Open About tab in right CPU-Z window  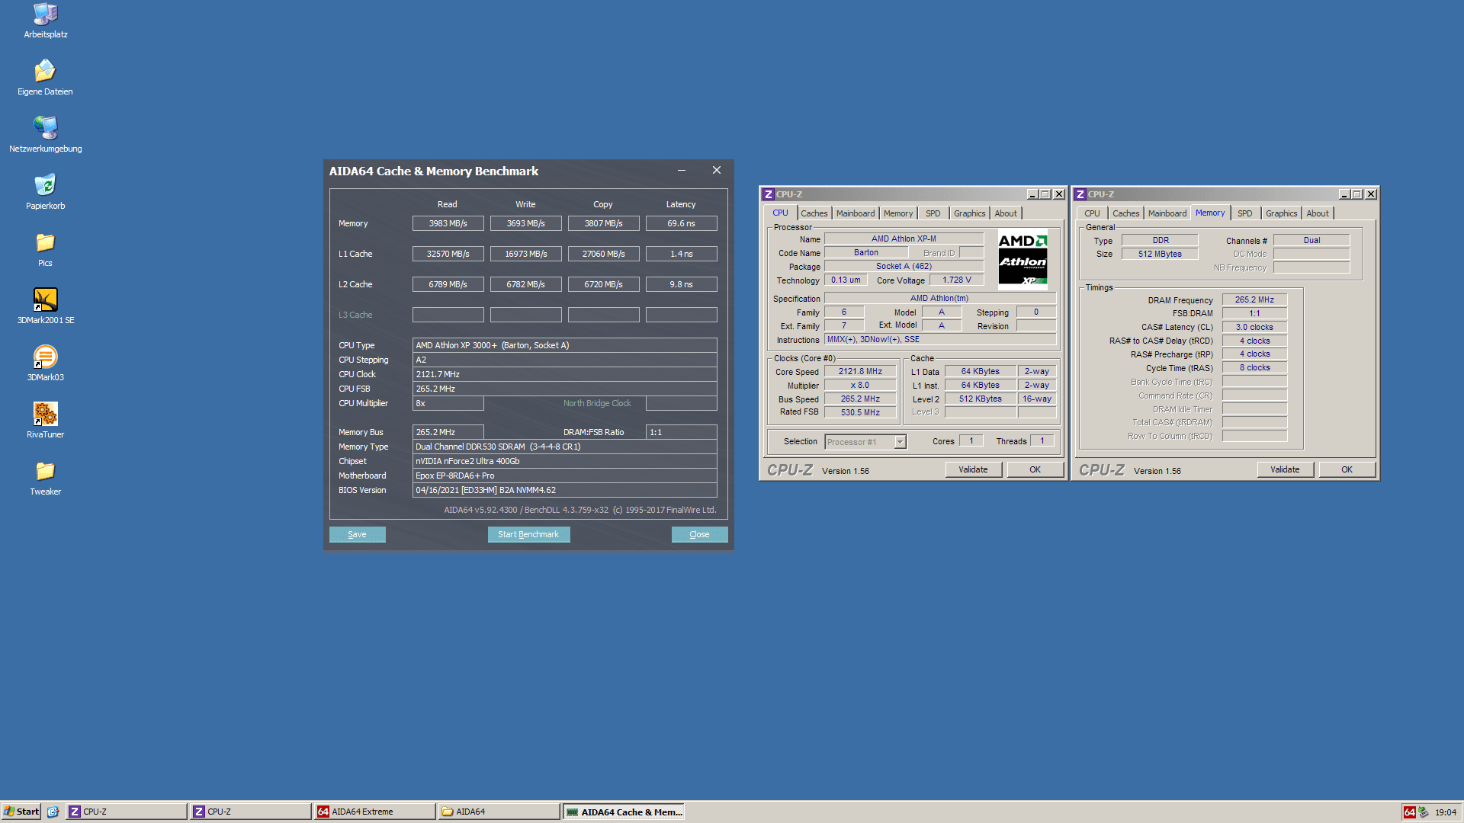[x=1318, y=213]
